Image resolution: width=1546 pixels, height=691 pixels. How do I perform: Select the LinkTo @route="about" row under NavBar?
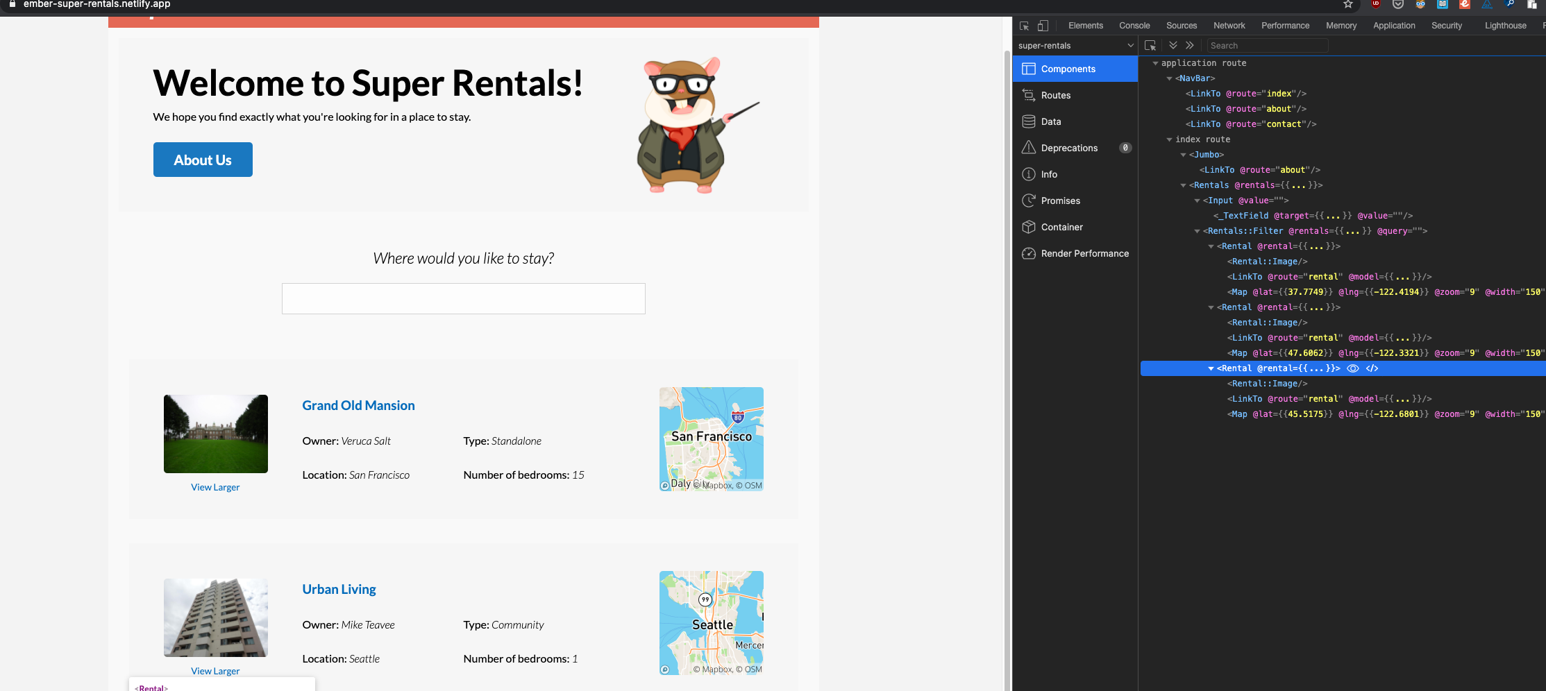[1343, 109]
